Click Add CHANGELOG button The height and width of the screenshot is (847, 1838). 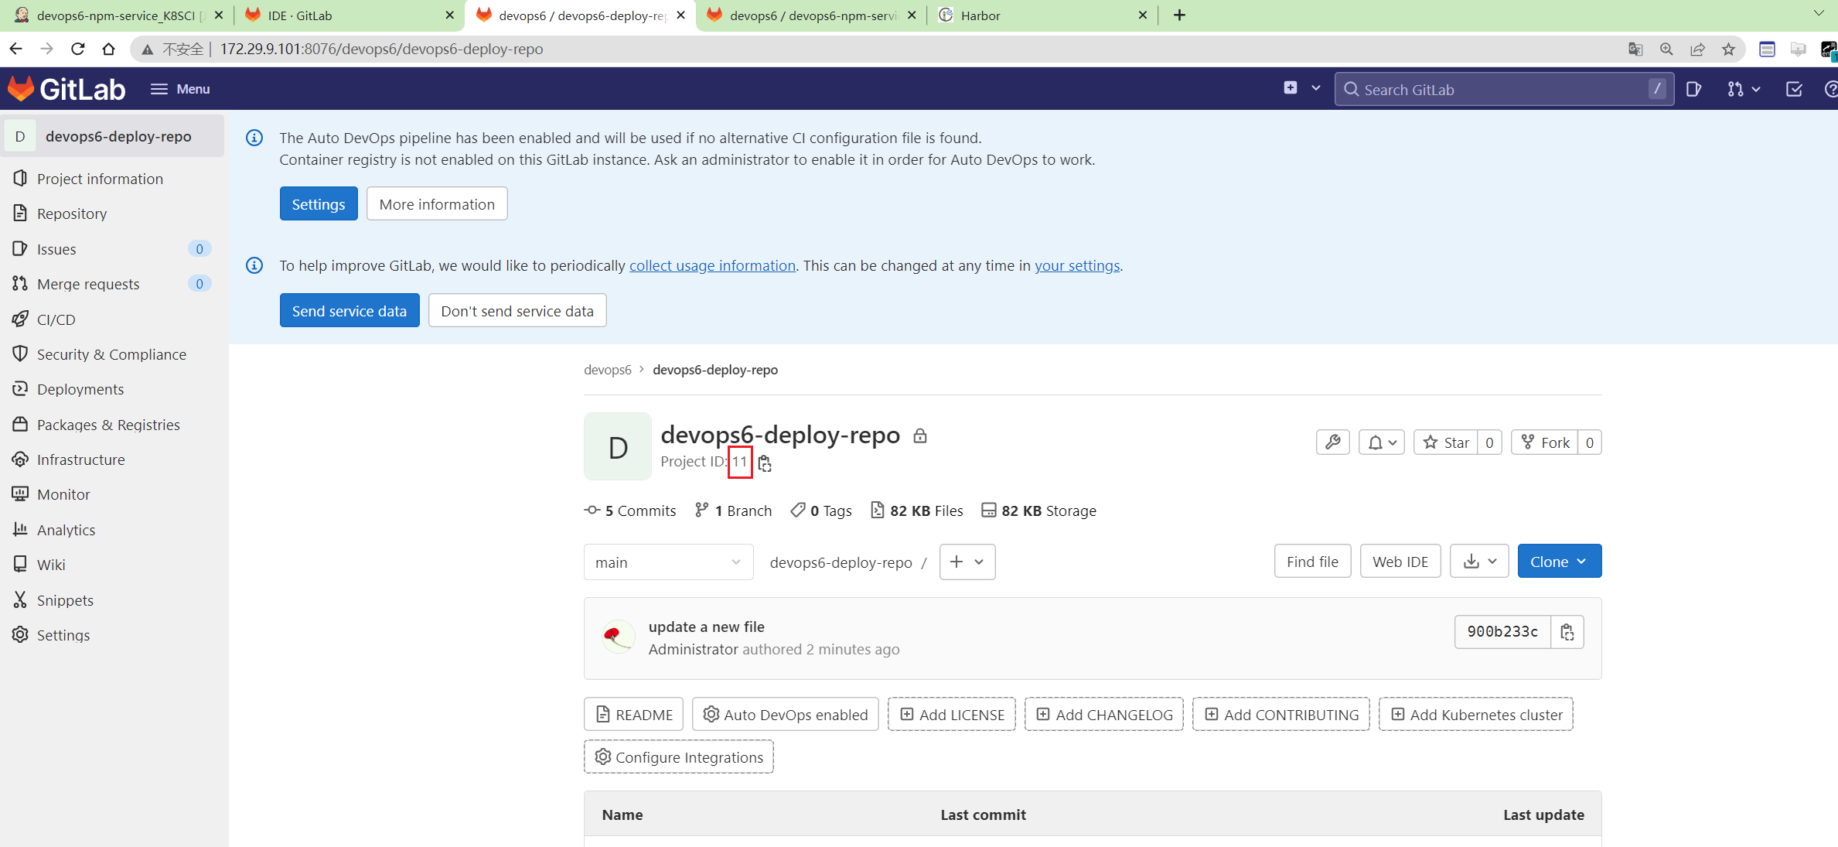point(1104,715)
